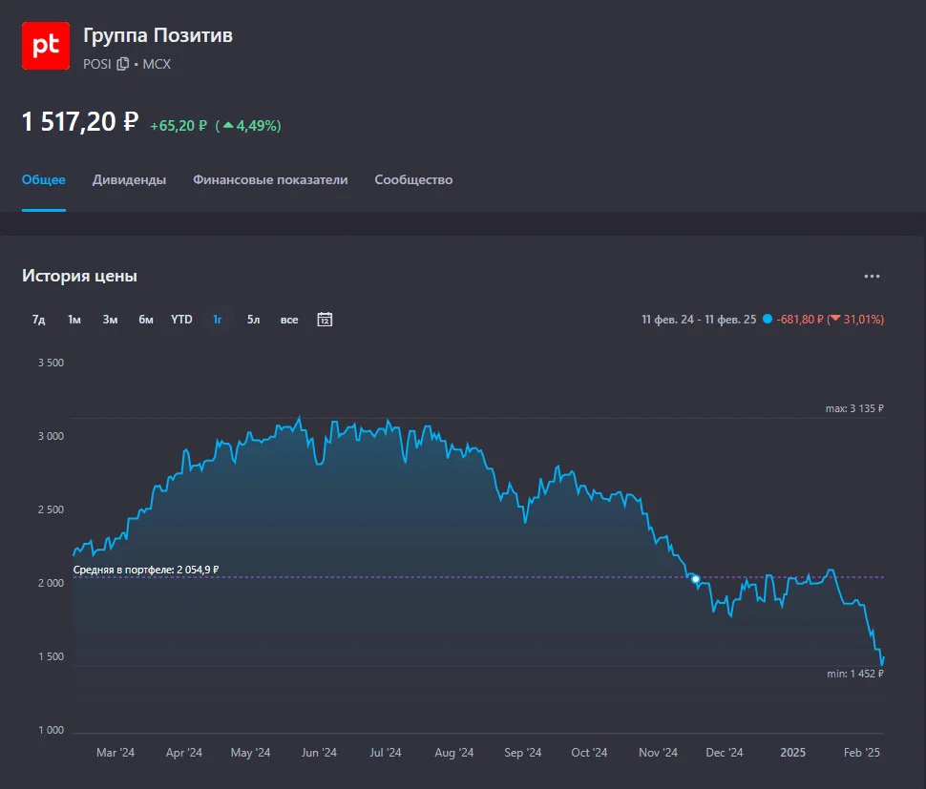Open the Дивиденды tab
Viewport: 926px width, 789px height.
[x=129, y=179]
